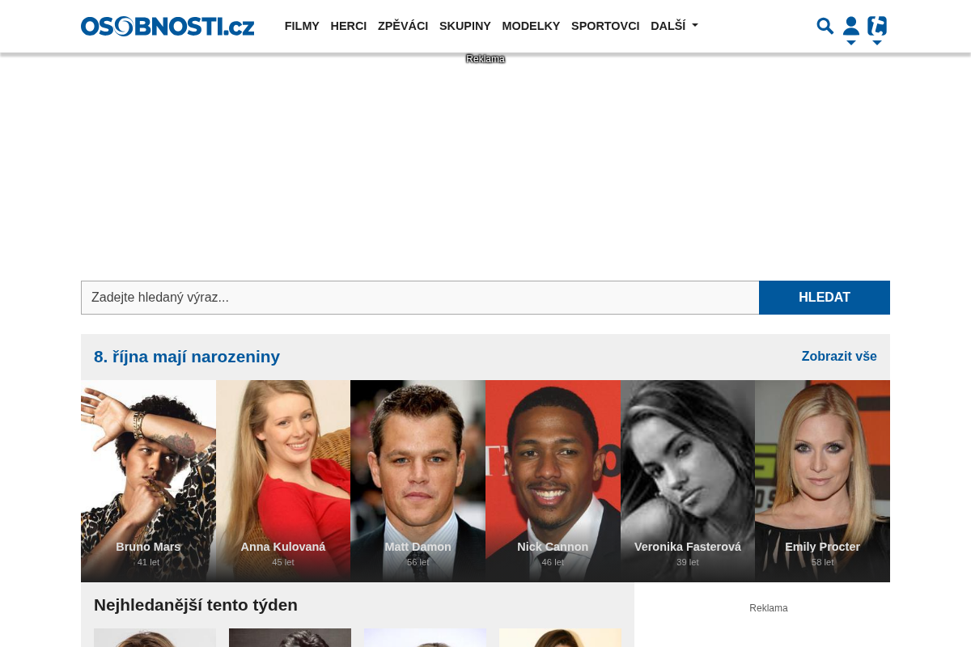The height and width of the screenshot is (647, 971).
Task: Open the phone-shaped icon menu
Action: 877,30
